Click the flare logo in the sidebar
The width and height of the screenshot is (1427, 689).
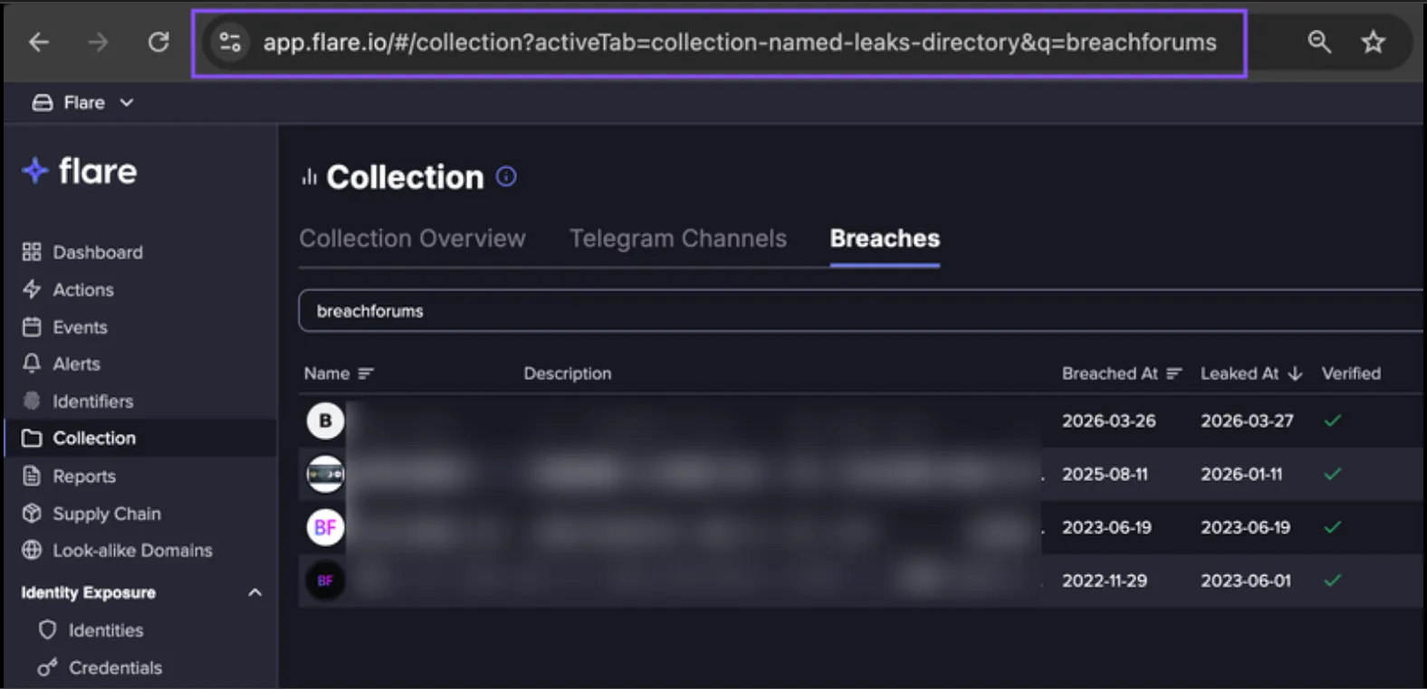coord(80,171)
